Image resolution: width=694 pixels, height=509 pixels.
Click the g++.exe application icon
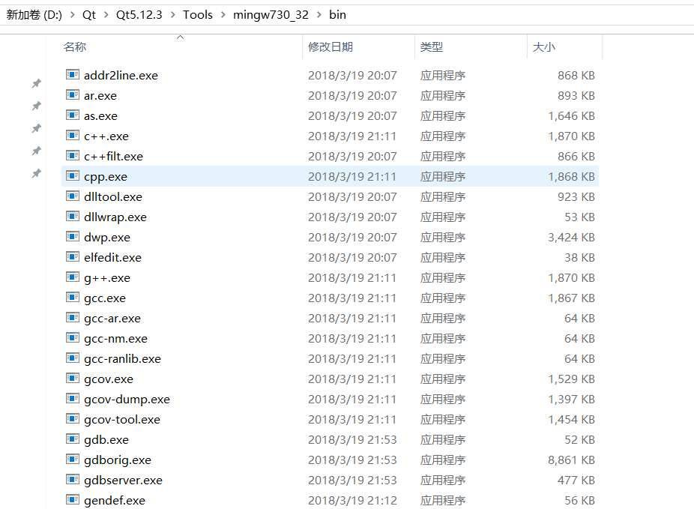(73, 277)
